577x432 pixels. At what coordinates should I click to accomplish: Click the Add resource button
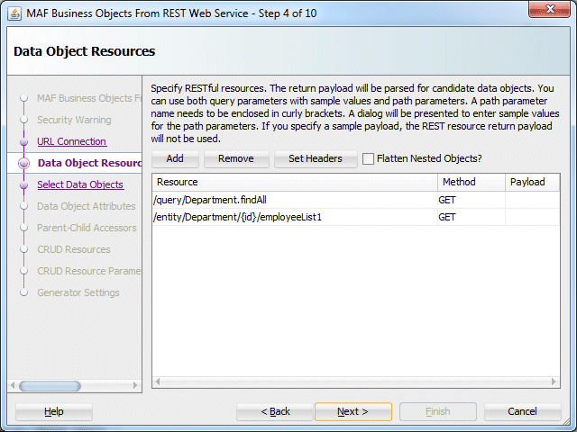click(x=175, y=158)
